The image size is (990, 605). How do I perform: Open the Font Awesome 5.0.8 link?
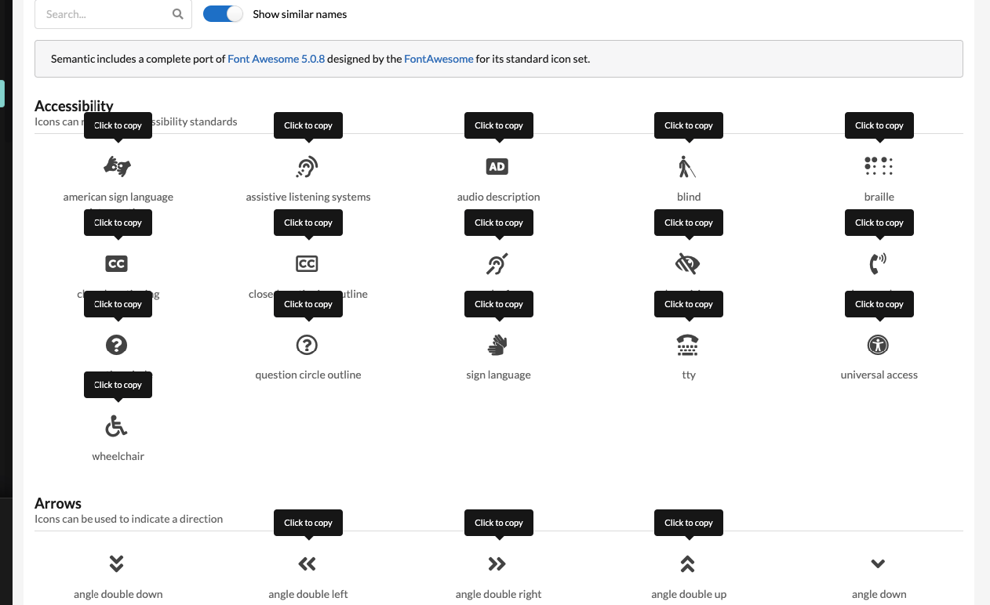tap(276, 58)
